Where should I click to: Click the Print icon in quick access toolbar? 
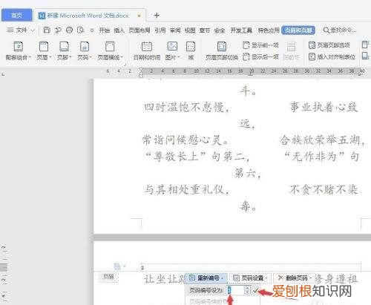(70, 30)
